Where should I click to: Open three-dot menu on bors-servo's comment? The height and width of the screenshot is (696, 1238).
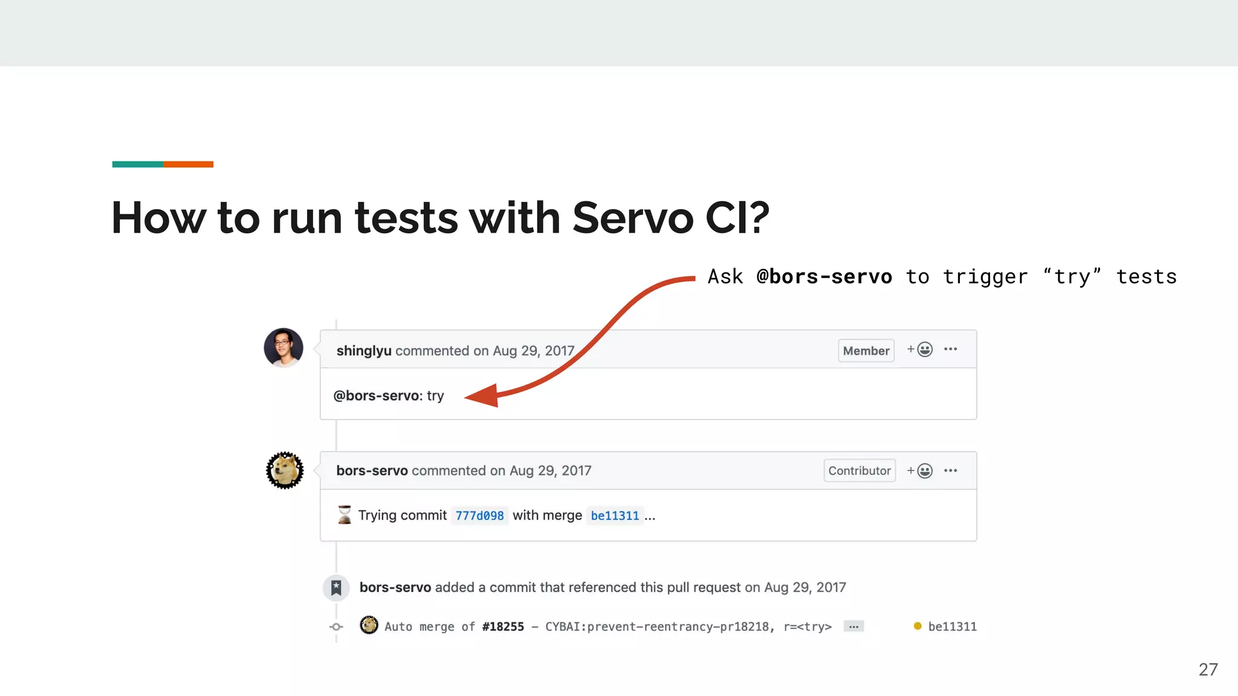pos(950,471)
